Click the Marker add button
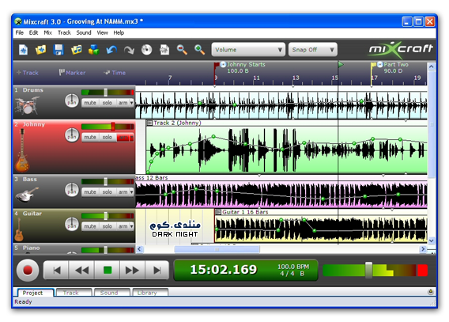The image size is (449, 322). pyautogui.click(x=72, y=73)
